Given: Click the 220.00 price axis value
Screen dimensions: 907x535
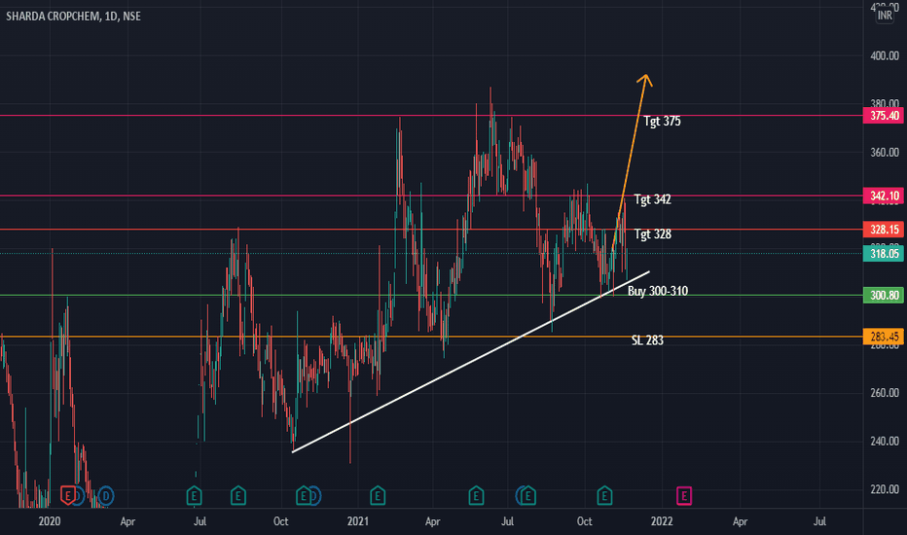Looking at the screenshot, I should pyautogui.click(x=885, y=489).
